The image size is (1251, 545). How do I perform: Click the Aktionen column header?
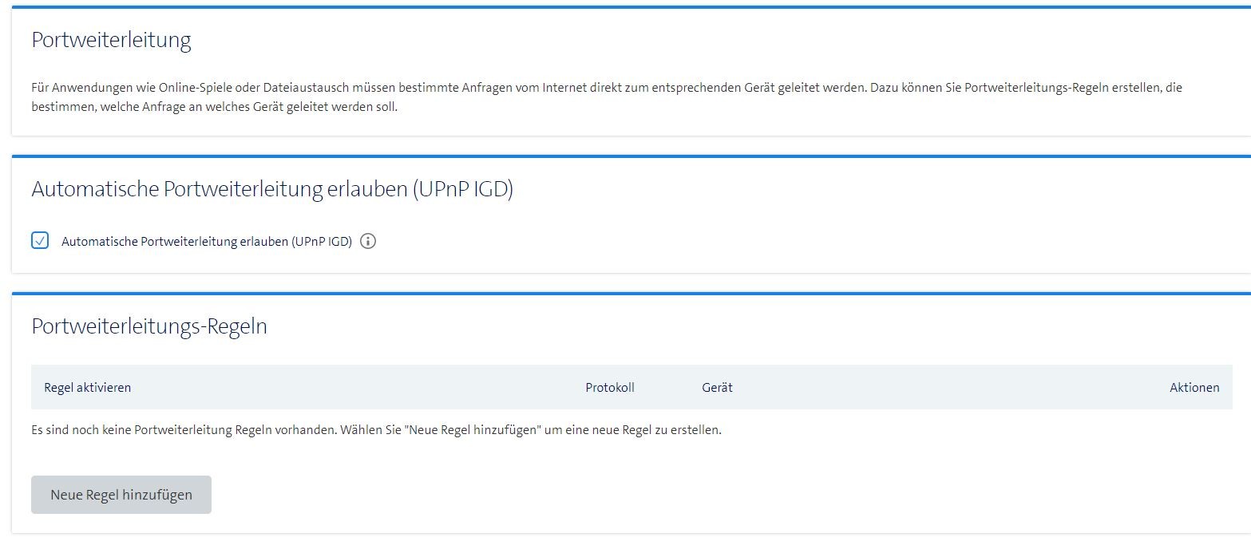click(1194, 387)
